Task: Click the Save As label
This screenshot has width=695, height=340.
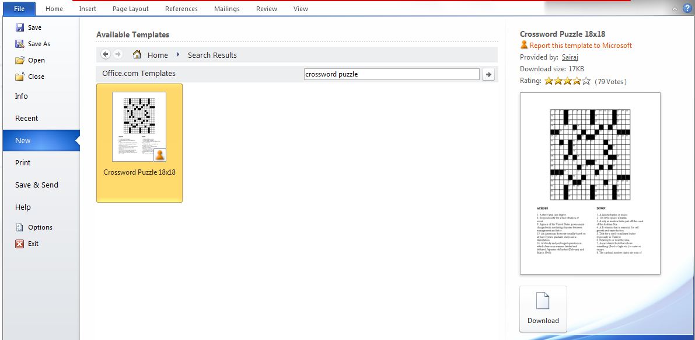Action: point(39,44)
